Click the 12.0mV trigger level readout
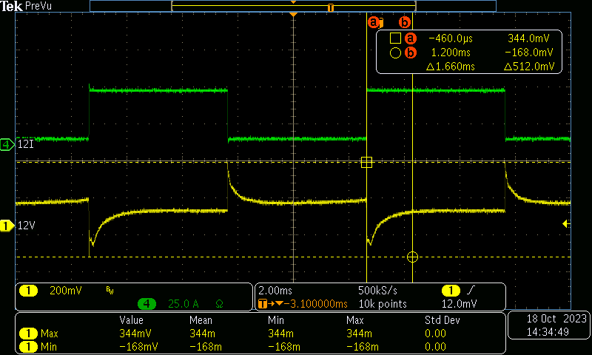 [459, 303]
